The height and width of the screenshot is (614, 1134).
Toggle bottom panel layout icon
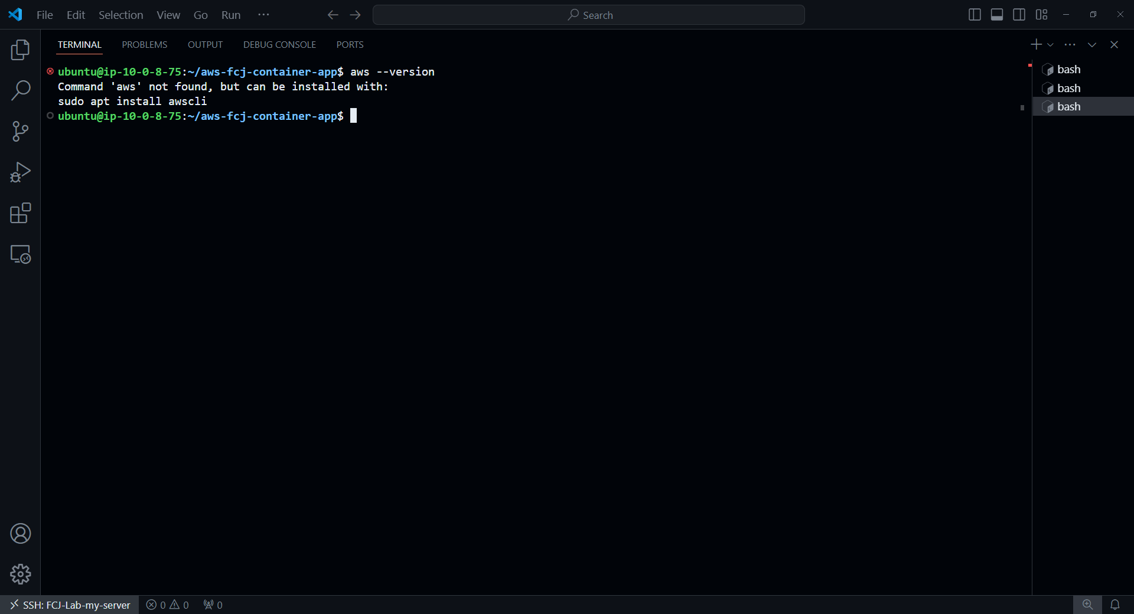[x=997, y=15]
